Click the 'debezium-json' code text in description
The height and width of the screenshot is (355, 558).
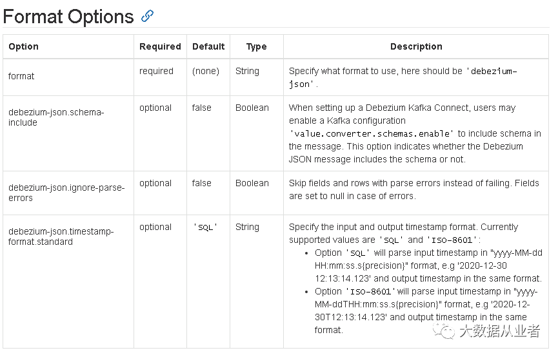[x=403, y=77]
